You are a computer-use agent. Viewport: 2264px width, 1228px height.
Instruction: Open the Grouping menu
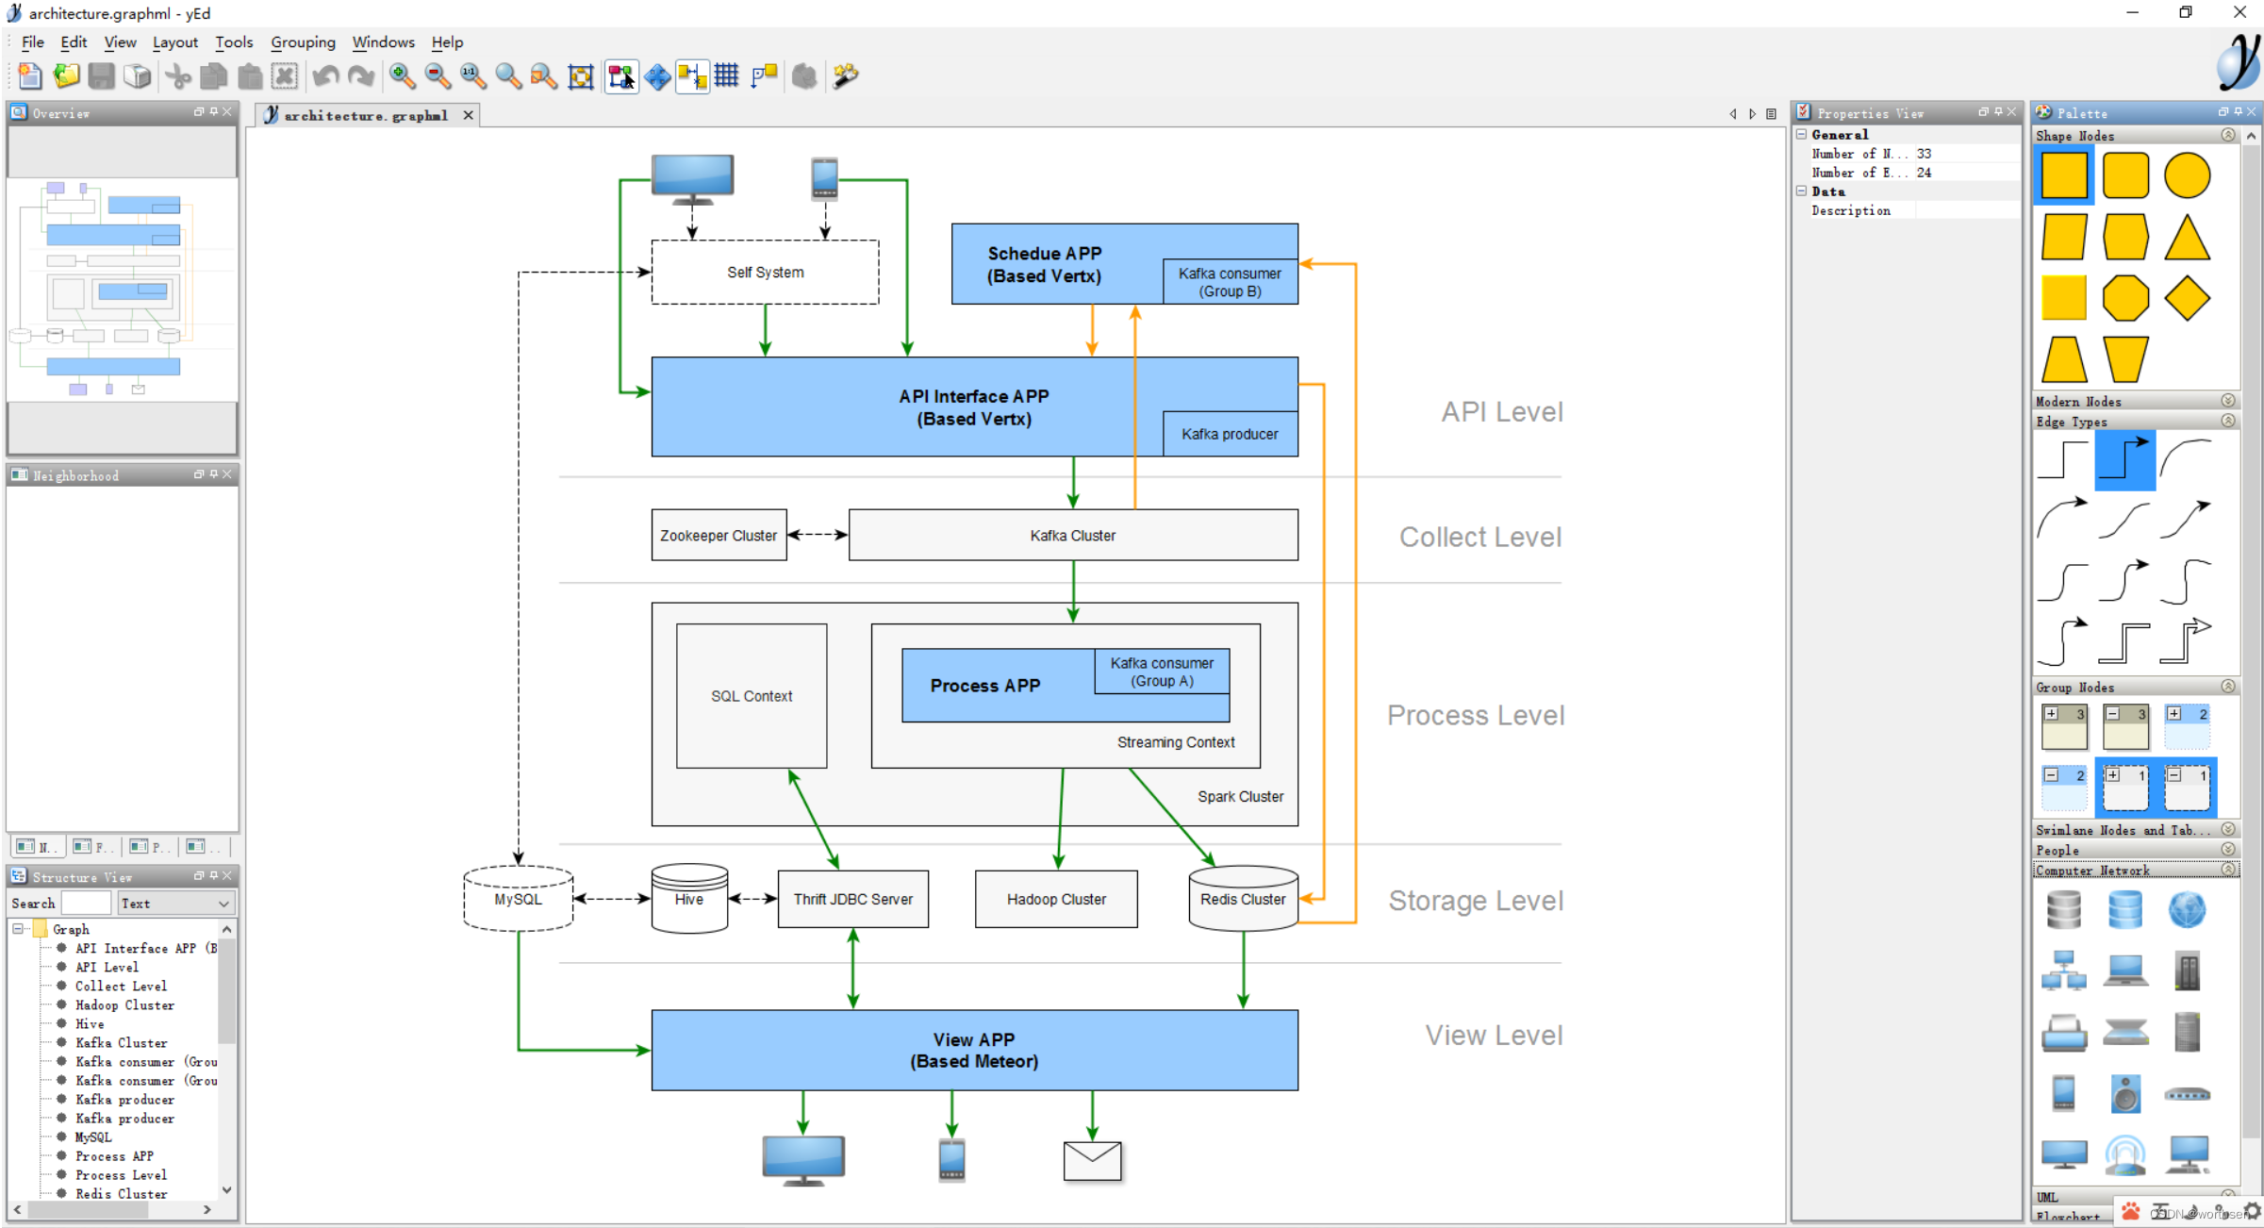(x=303, y=42)
